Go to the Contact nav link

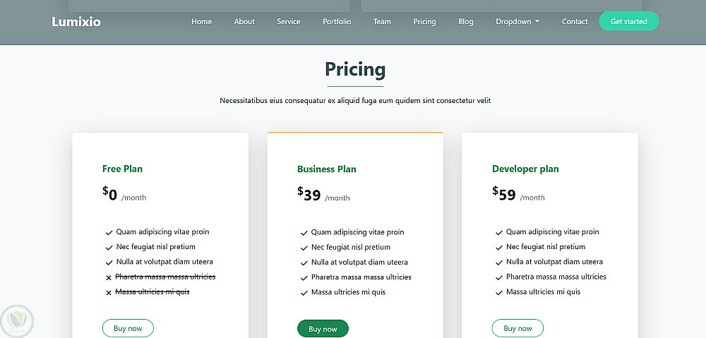575,22
